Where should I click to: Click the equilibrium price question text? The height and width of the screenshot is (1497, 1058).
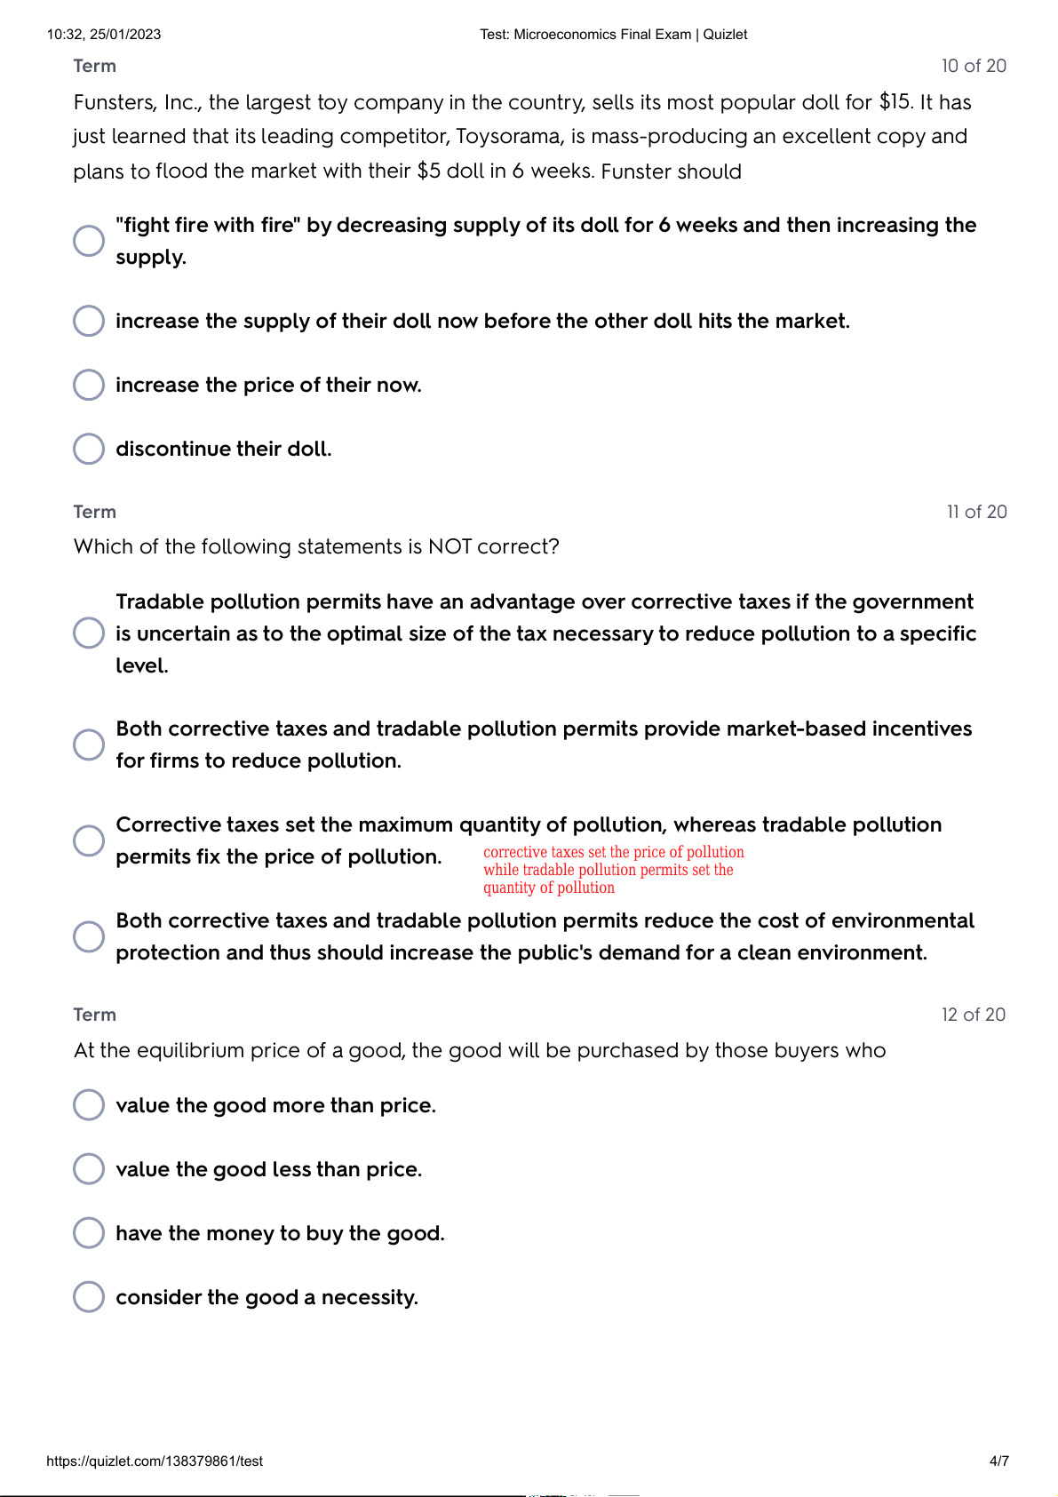click(x=480, y=1050)
